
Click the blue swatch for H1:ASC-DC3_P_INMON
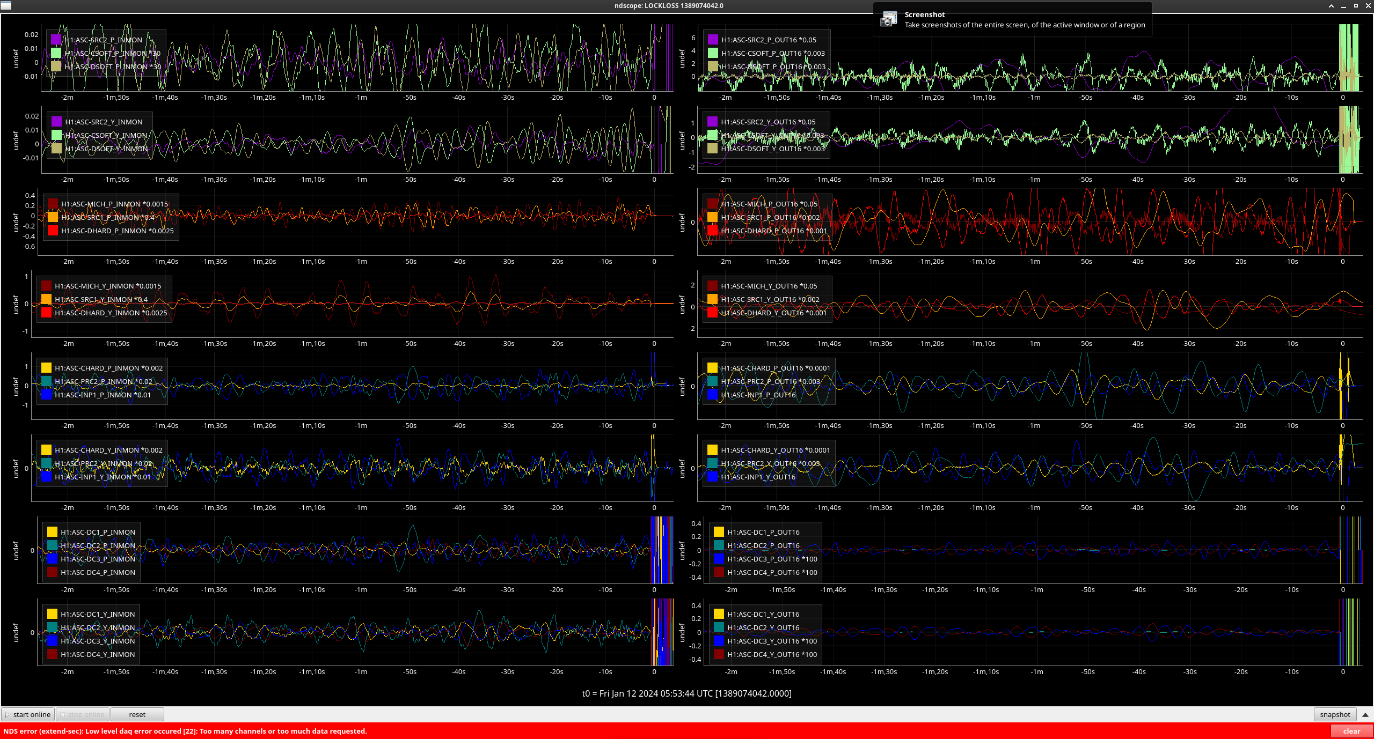[52, 559]
